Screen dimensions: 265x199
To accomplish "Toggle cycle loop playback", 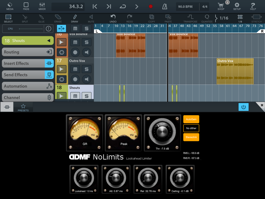I will tap(123, 7).
